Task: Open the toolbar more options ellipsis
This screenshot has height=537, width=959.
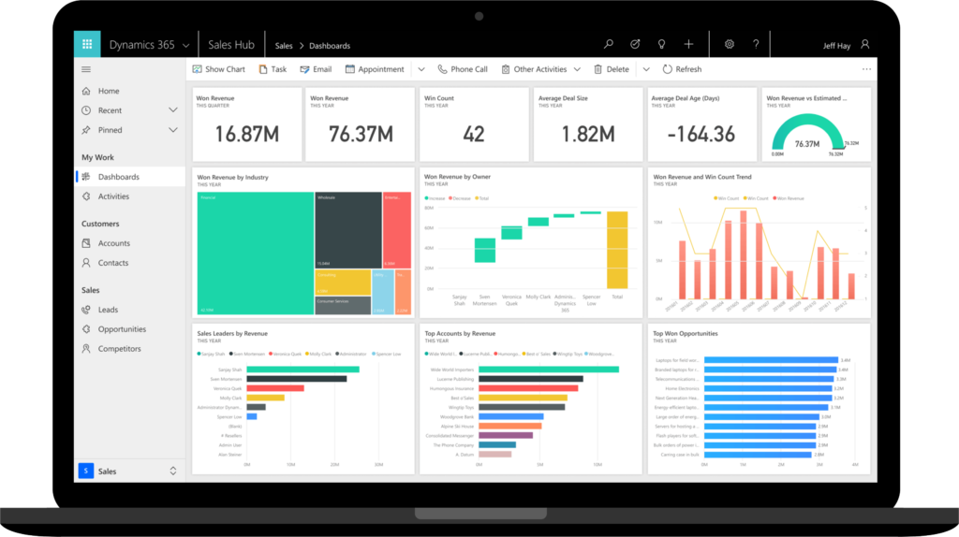Action: point(866,69)
